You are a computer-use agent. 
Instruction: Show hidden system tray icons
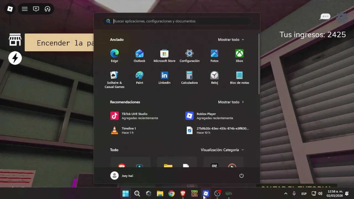[286, 193]
